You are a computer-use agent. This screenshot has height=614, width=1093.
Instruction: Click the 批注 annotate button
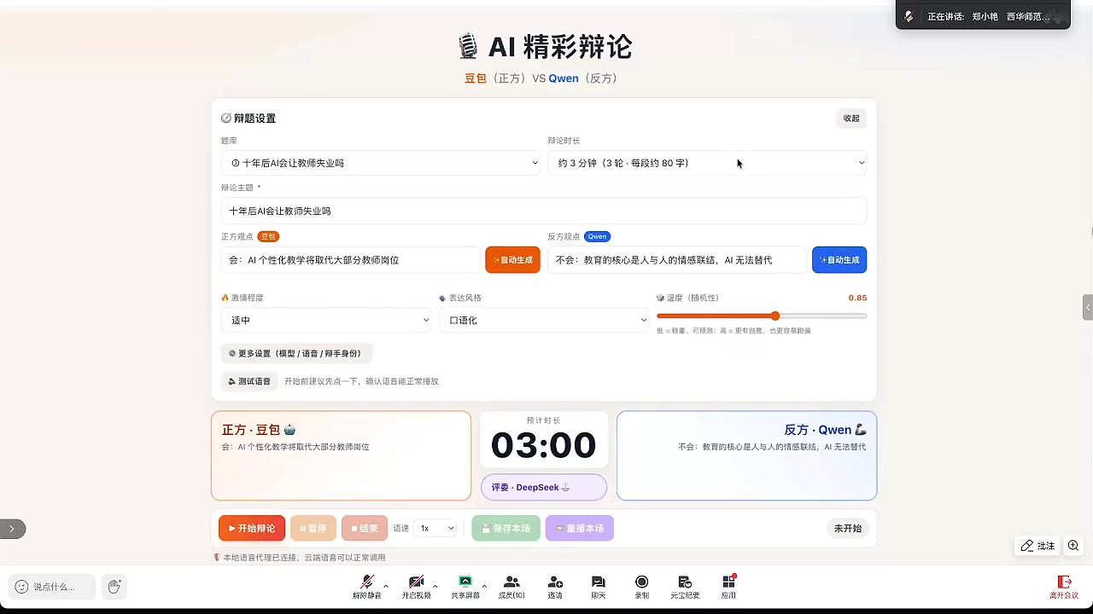1038,546
